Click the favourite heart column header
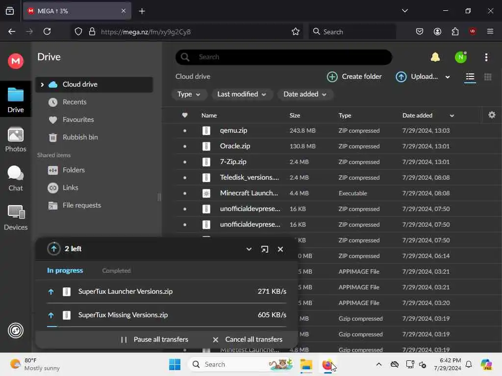This screenshot has width=502, height=376. (185, 115)
